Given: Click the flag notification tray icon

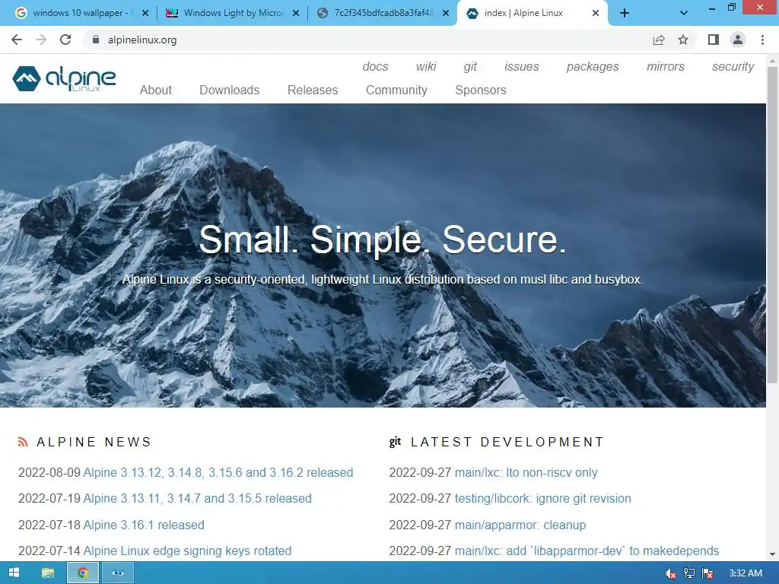Looking at the screenshot, I should (x=708, y=573).
